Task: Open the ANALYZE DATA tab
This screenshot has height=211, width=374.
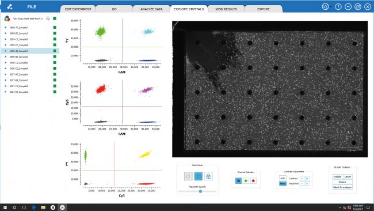Action: pos(151,9)
